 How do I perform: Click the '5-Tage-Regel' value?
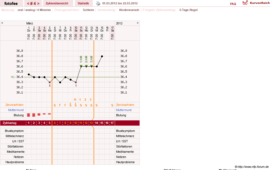click(x=188, y=10)
